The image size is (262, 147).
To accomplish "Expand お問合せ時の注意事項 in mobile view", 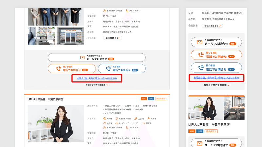I will (216, 85).
